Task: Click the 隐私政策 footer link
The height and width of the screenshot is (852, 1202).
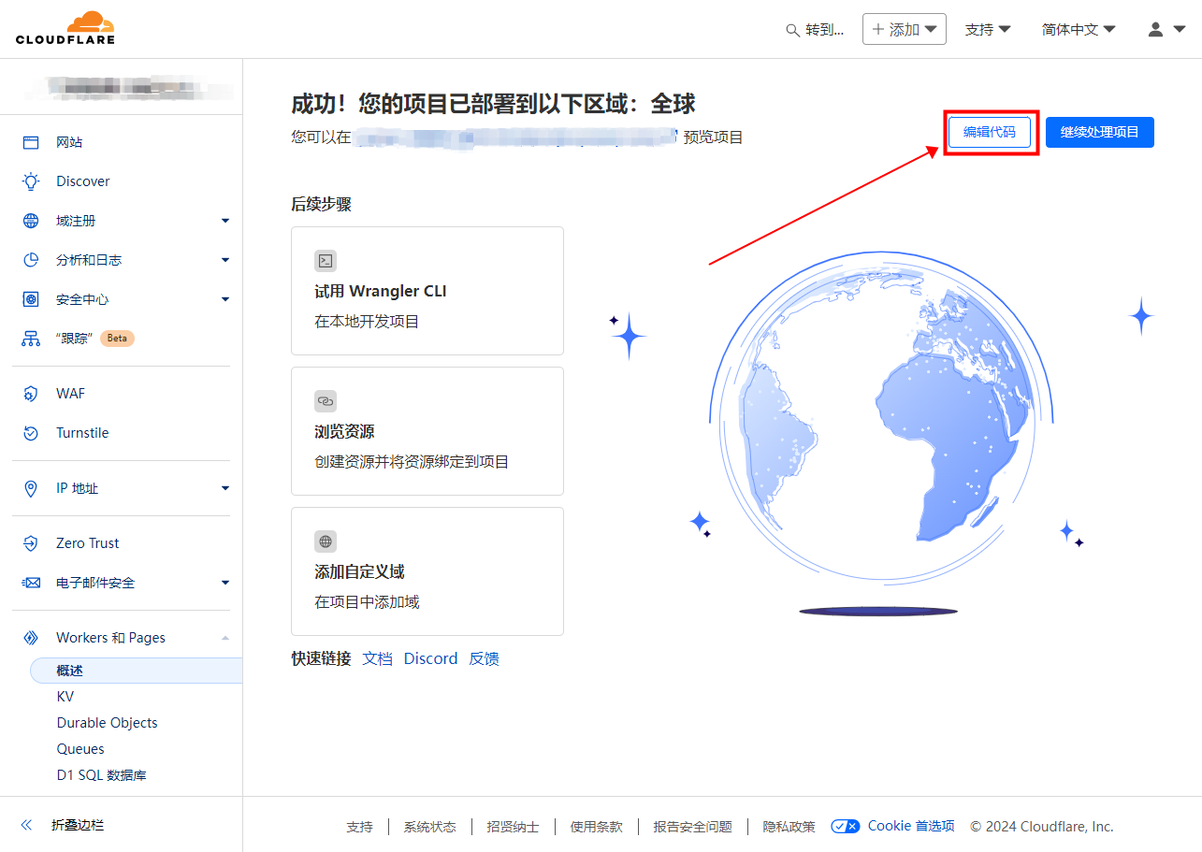Action: [789, 827]
